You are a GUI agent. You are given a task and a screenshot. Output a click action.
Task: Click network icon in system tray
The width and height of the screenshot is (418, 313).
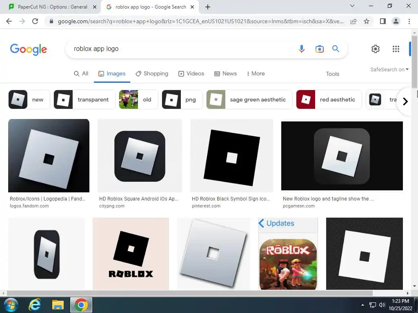372,305
